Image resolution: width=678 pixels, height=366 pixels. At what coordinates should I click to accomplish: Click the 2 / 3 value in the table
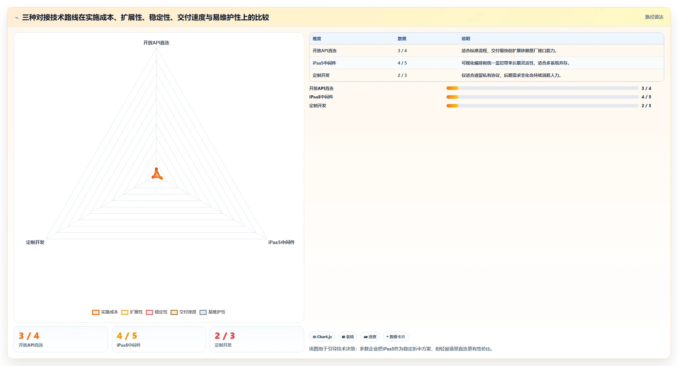coord(402,75)
